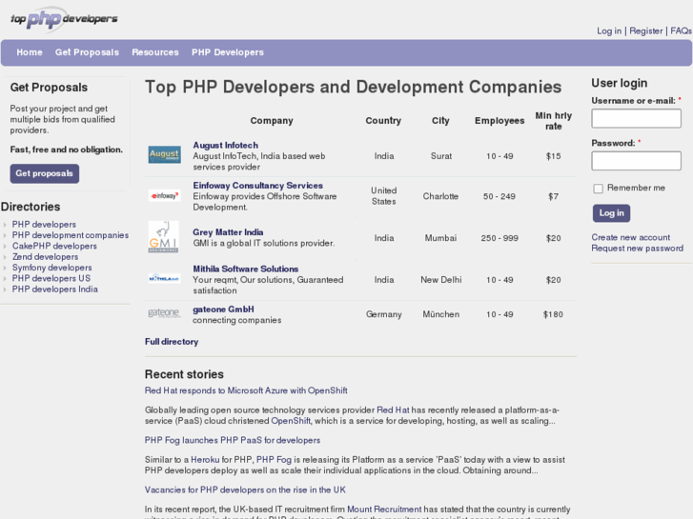Click the Heroku inline link
Image resolution: width=693 pixels, height=519 pixels.
click(x=205, y=460)
